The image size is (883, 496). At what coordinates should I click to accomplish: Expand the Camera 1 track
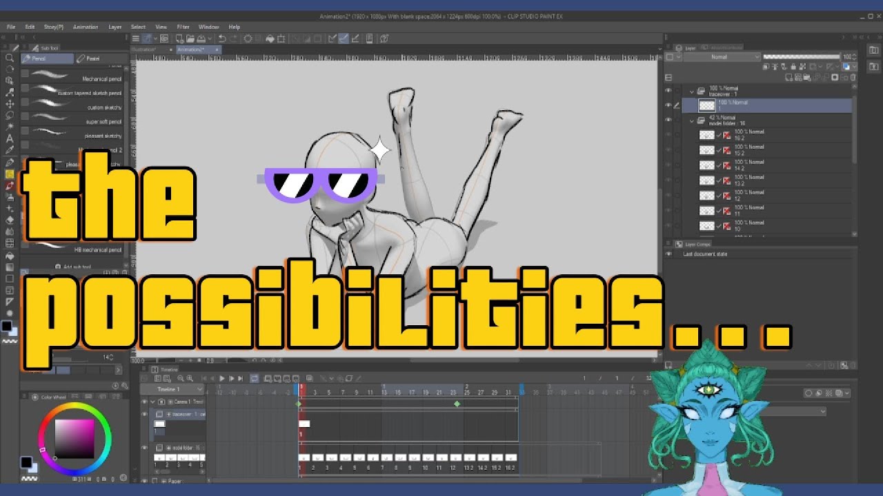pos(152,402)
